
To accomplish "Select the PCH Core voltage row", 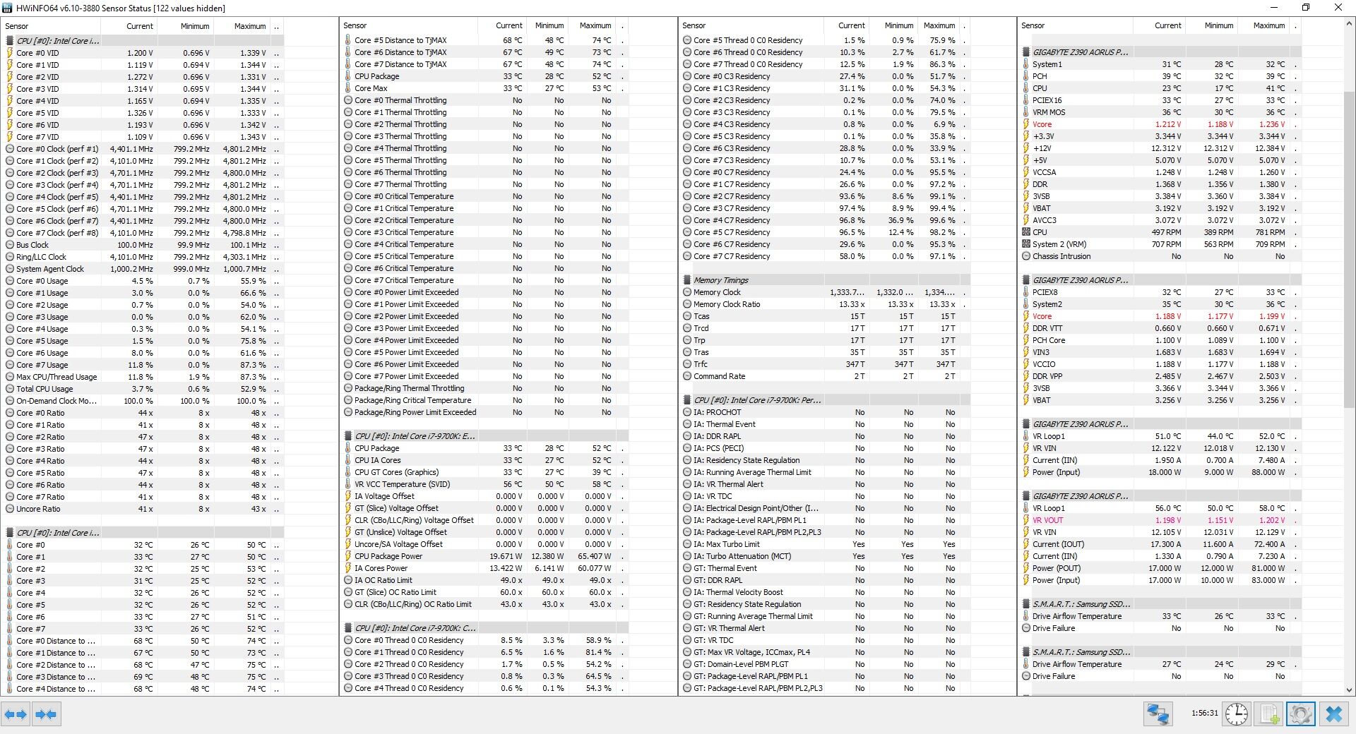I will pyautogui.click(x=1160, y=340).
